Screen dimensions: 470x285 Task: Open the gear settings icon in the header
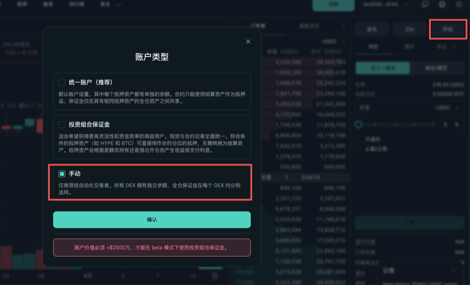pos(459,5)
